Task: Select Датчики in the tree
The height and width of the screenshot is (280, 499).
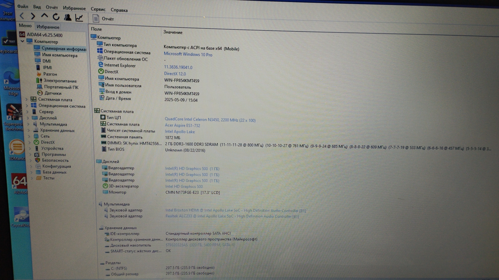Action: (53, 93)
